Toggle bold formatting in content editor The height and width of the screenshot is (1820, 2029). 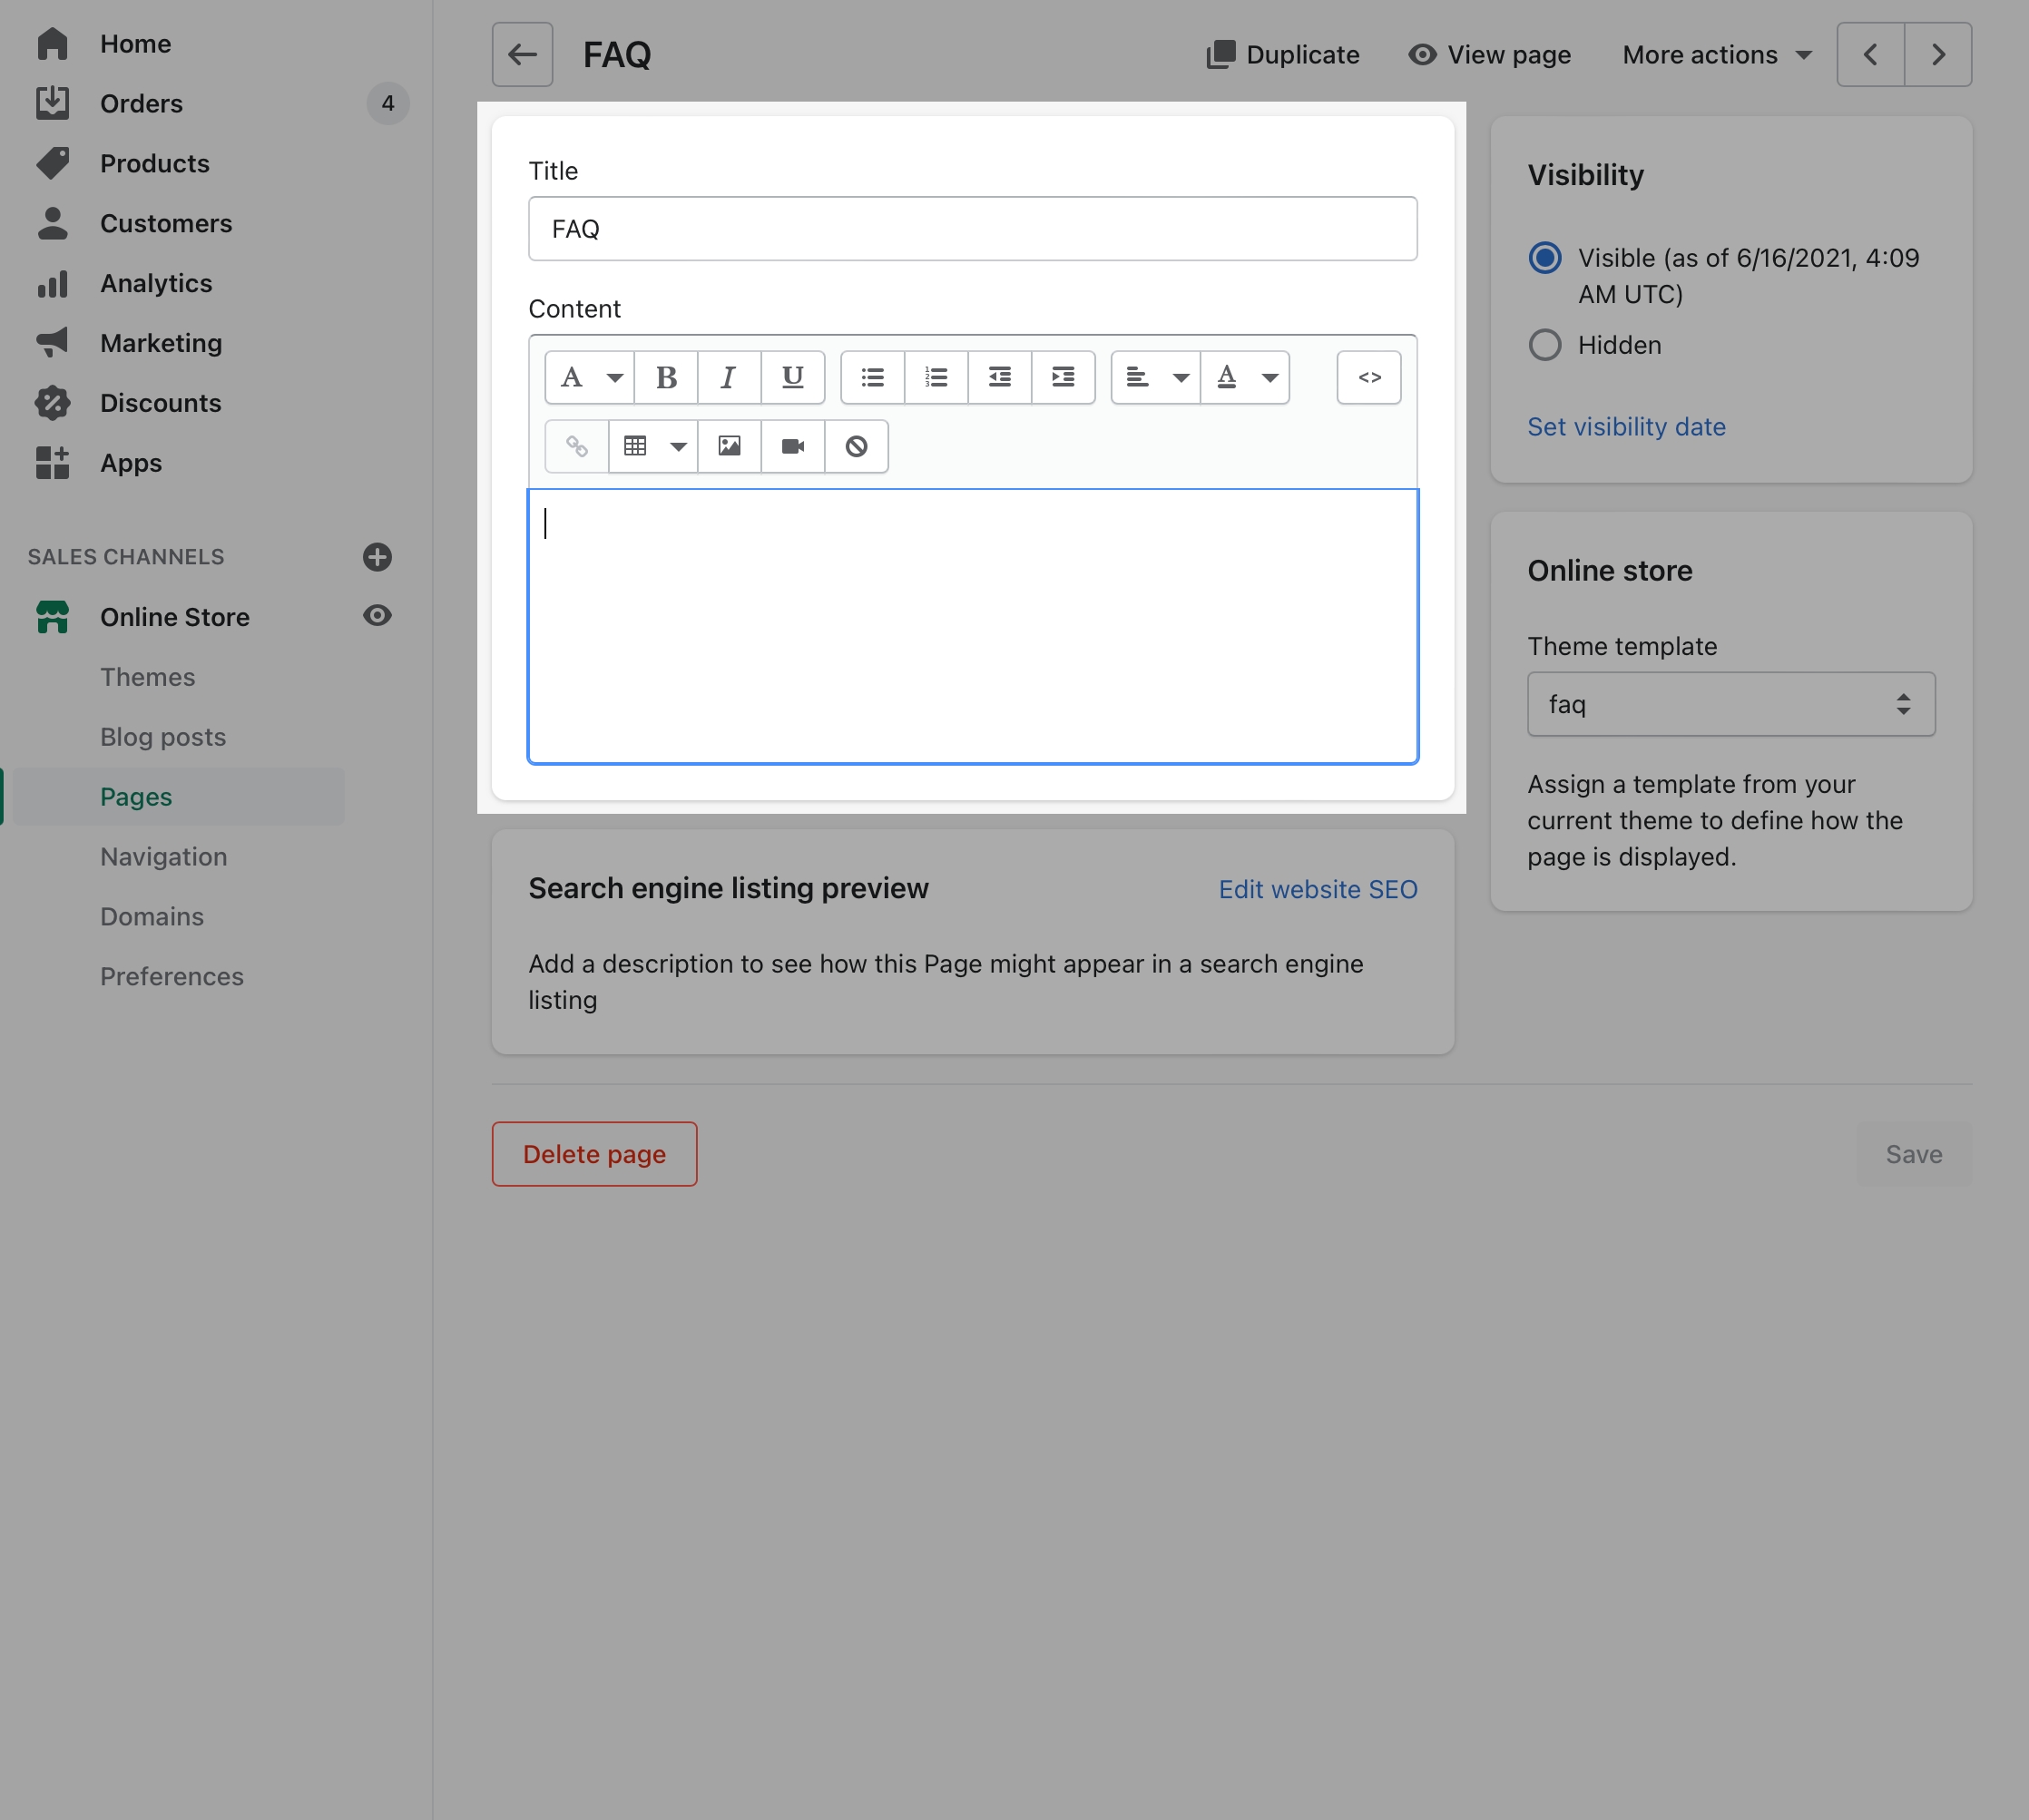666,378
